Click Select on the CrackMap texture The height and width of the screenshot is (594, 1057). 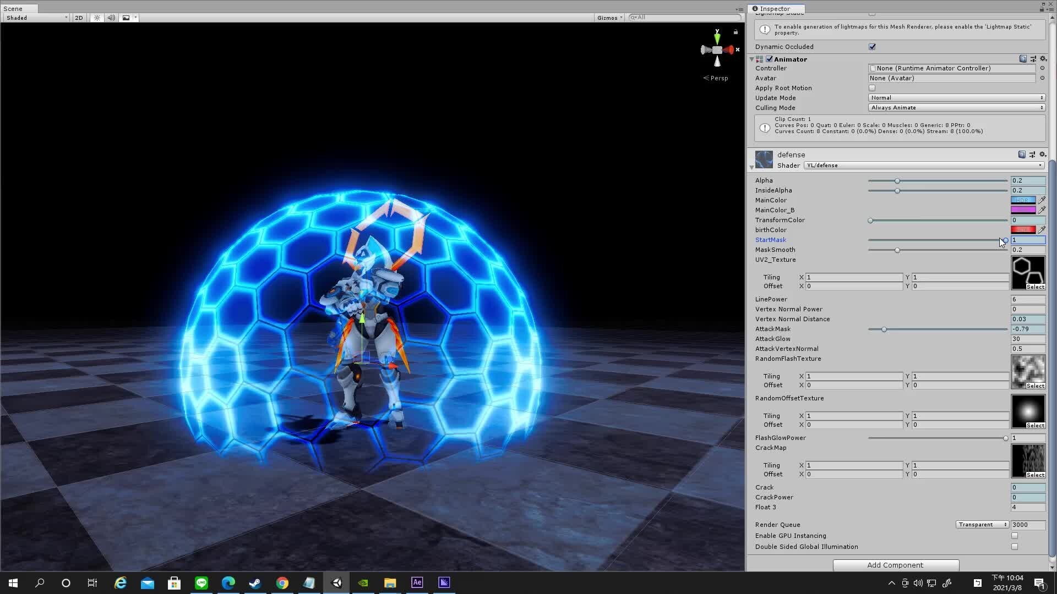tap(1036, 475)
